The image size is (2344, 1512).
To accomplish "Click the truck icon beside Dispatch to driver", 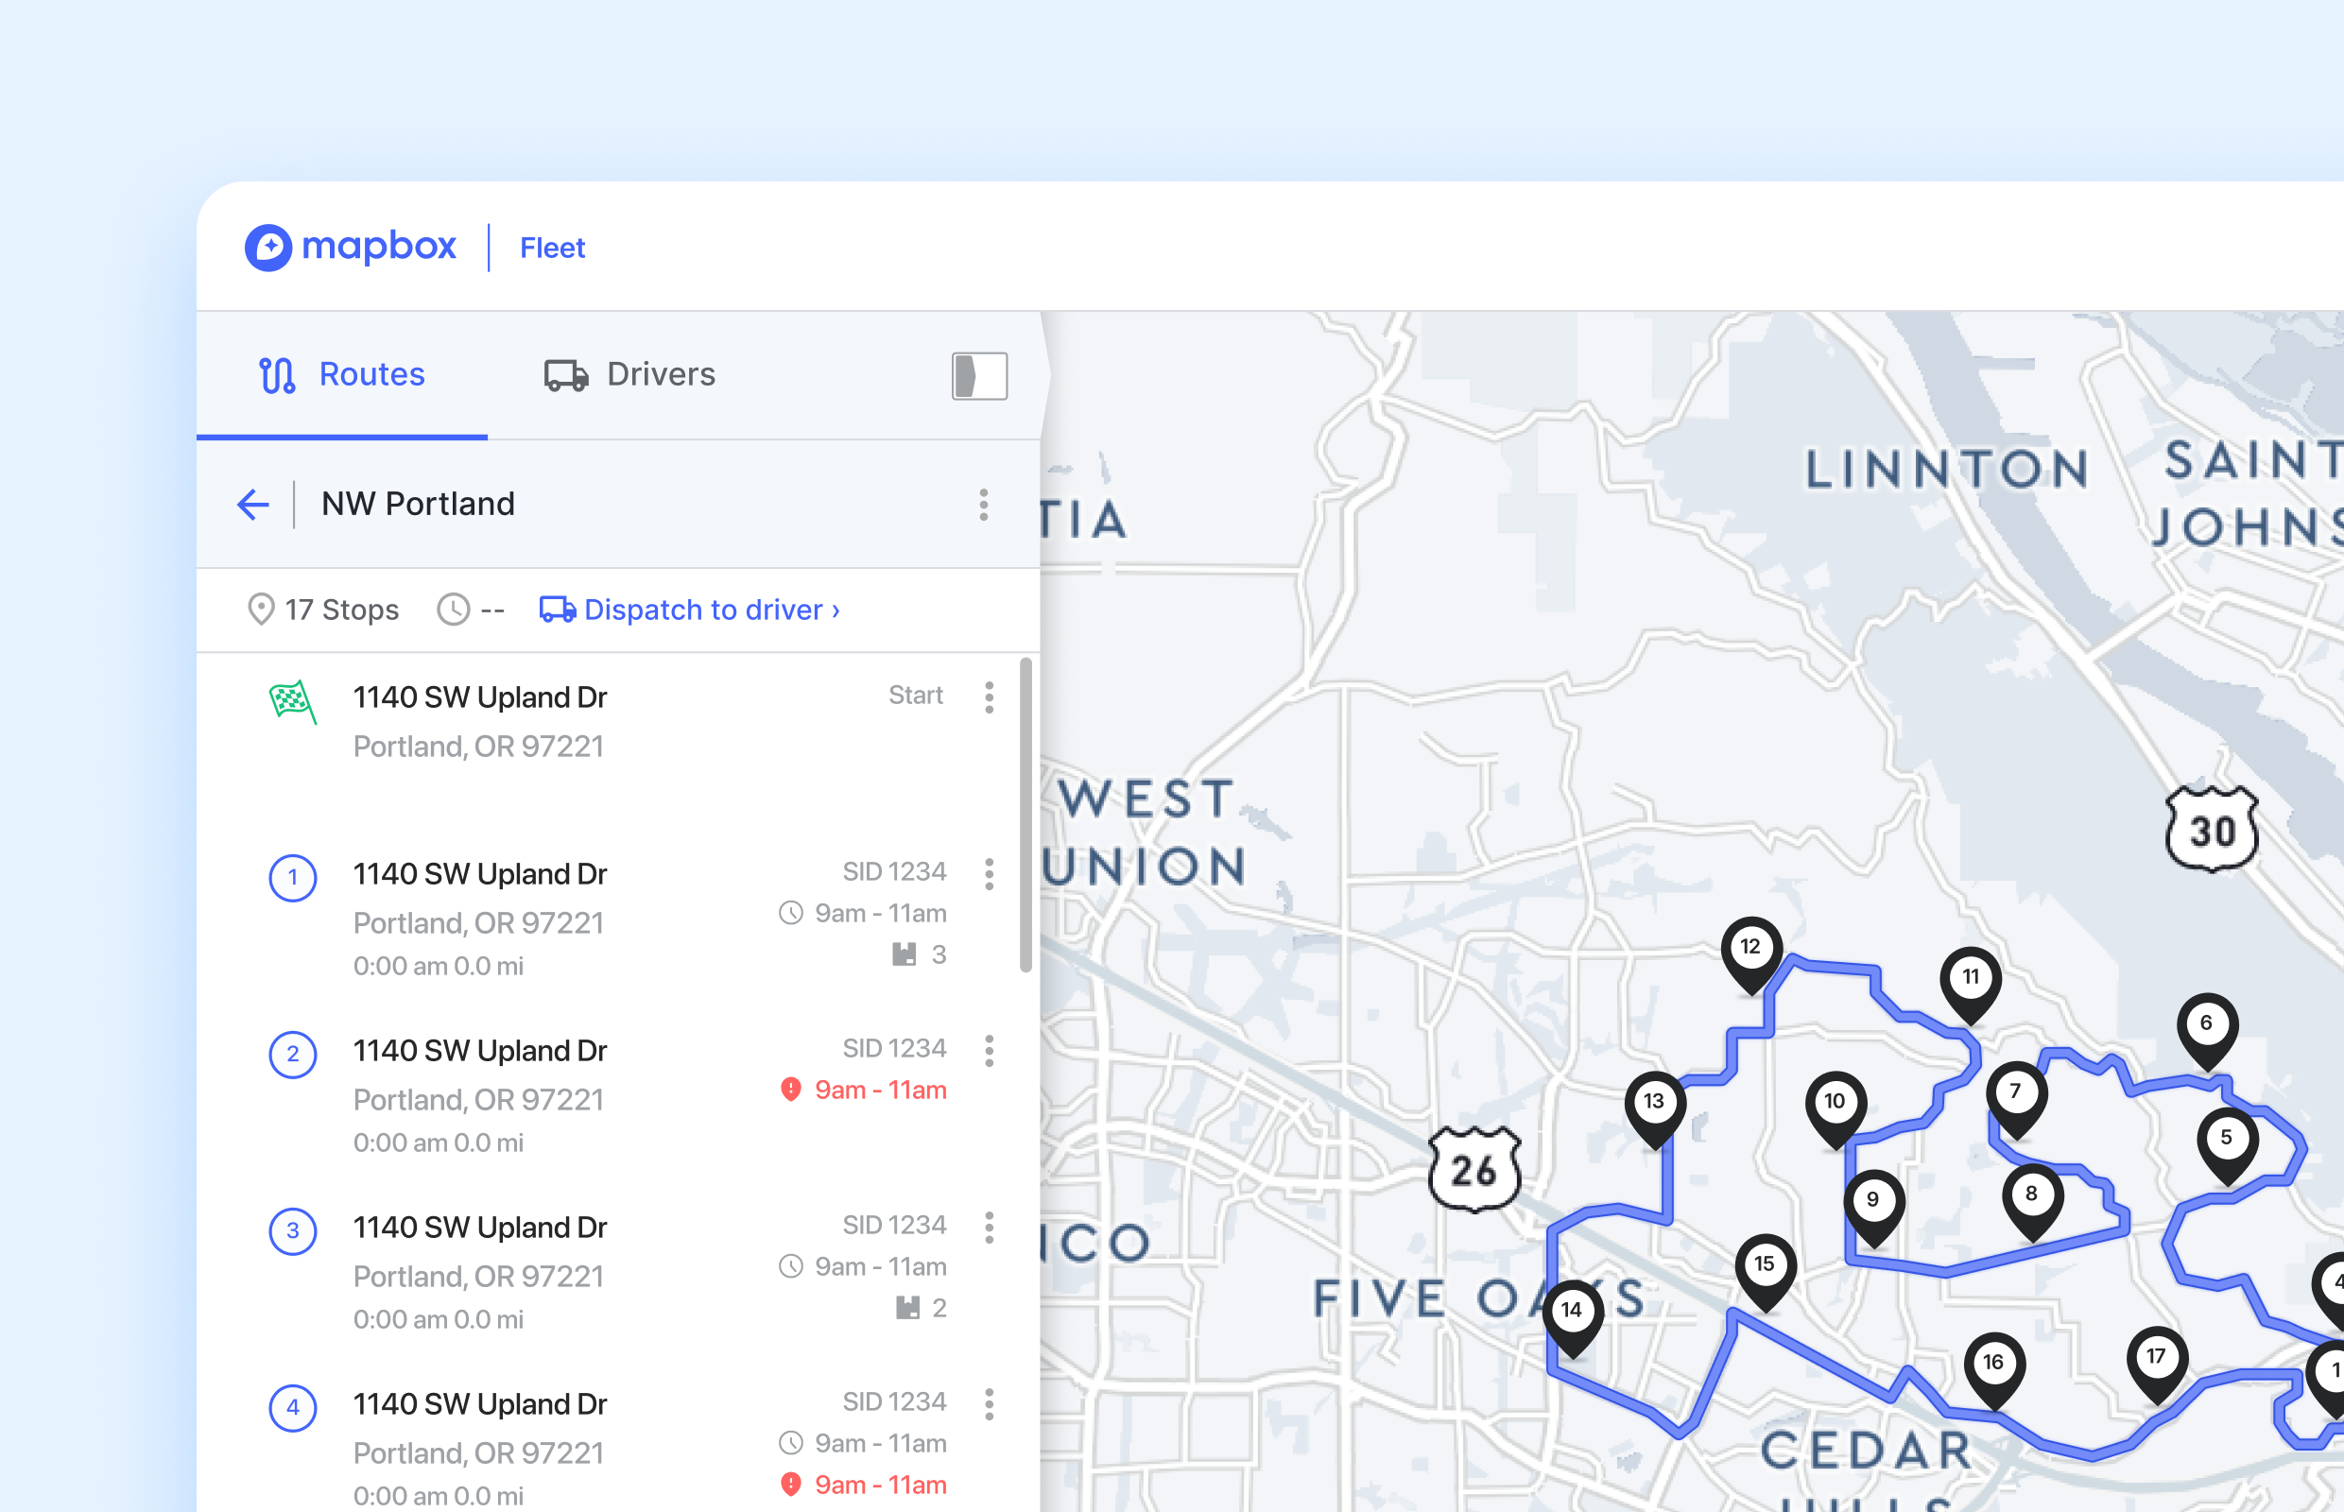I will point(556,609).
